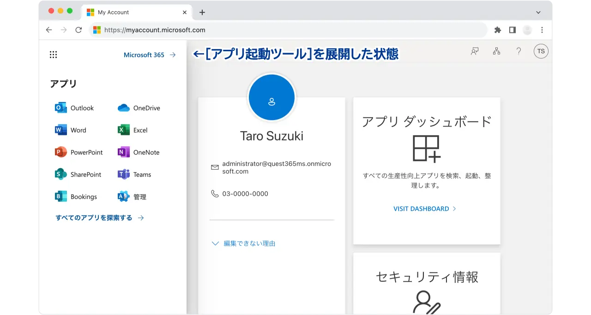The image size is (591, 315).
Task: Open the 管理 admin app
Action: pyautogui.click(x=132, y=196)
